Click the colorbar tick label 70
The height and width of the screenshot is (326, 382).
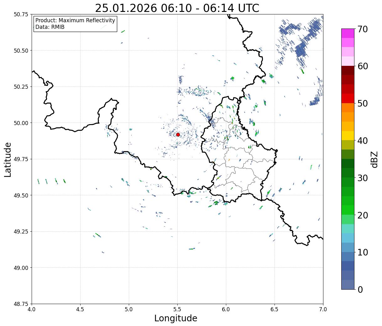pos(363,29)
